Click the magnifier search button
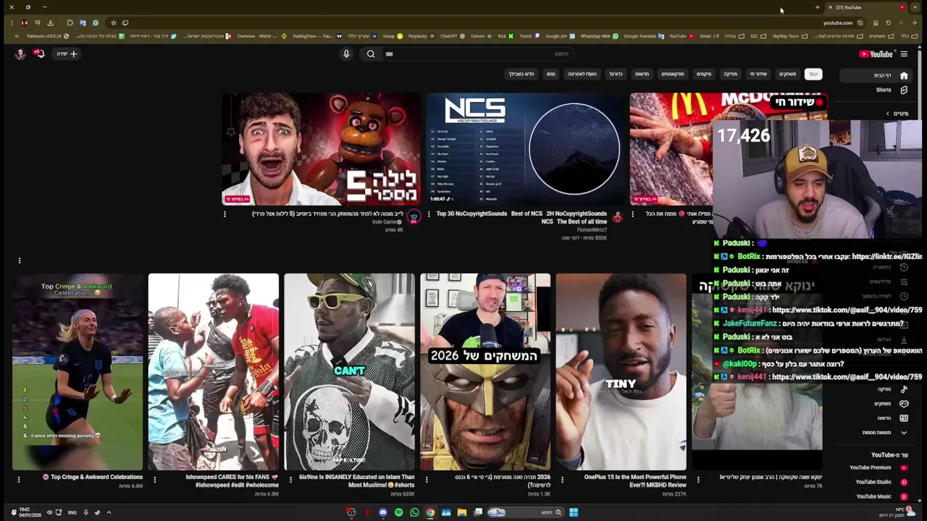The height and width of the screenshot is (521, 927). (371, 54)
